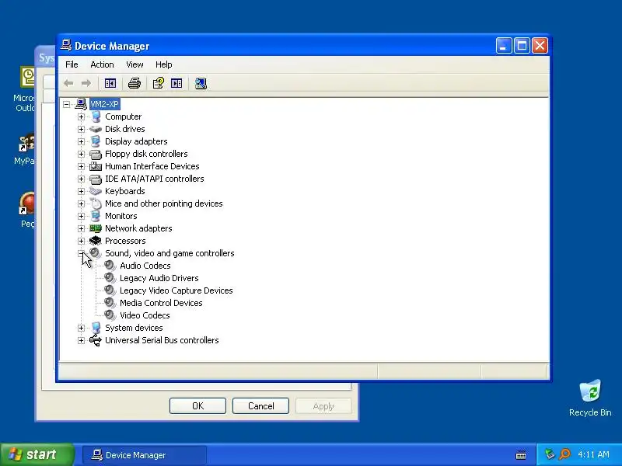Screen dimensions: 622x466
Task: Open the Properties toolbar icon
Action: (159, 83)
